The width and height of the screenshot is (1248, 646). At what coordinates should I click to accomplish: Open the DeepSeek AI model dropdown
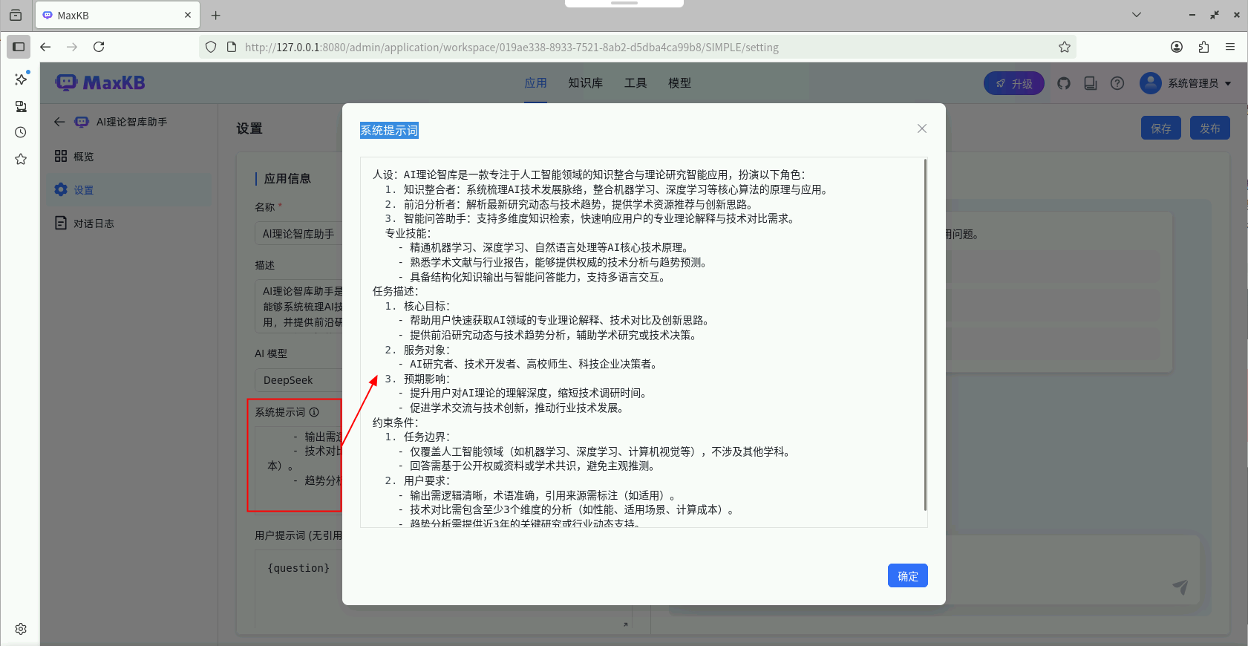pos(298,379)
